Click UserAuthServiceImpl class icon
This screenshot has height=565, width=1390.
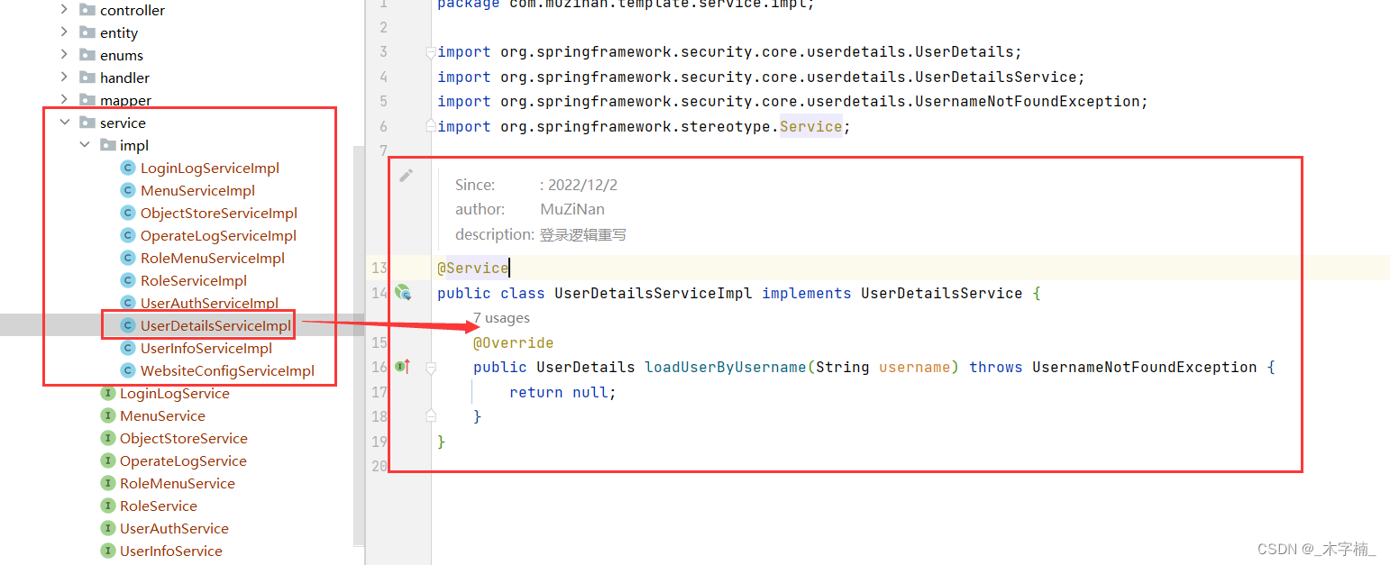click(128, 303)
